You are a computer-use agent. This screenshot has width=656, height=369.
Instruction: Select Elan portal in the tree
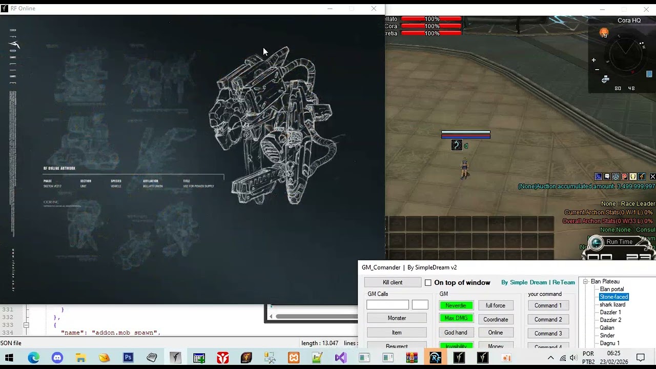pos(612,289)
